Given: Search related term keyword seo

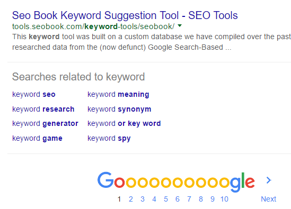Looking at the screenshot, I should point(34,94).
